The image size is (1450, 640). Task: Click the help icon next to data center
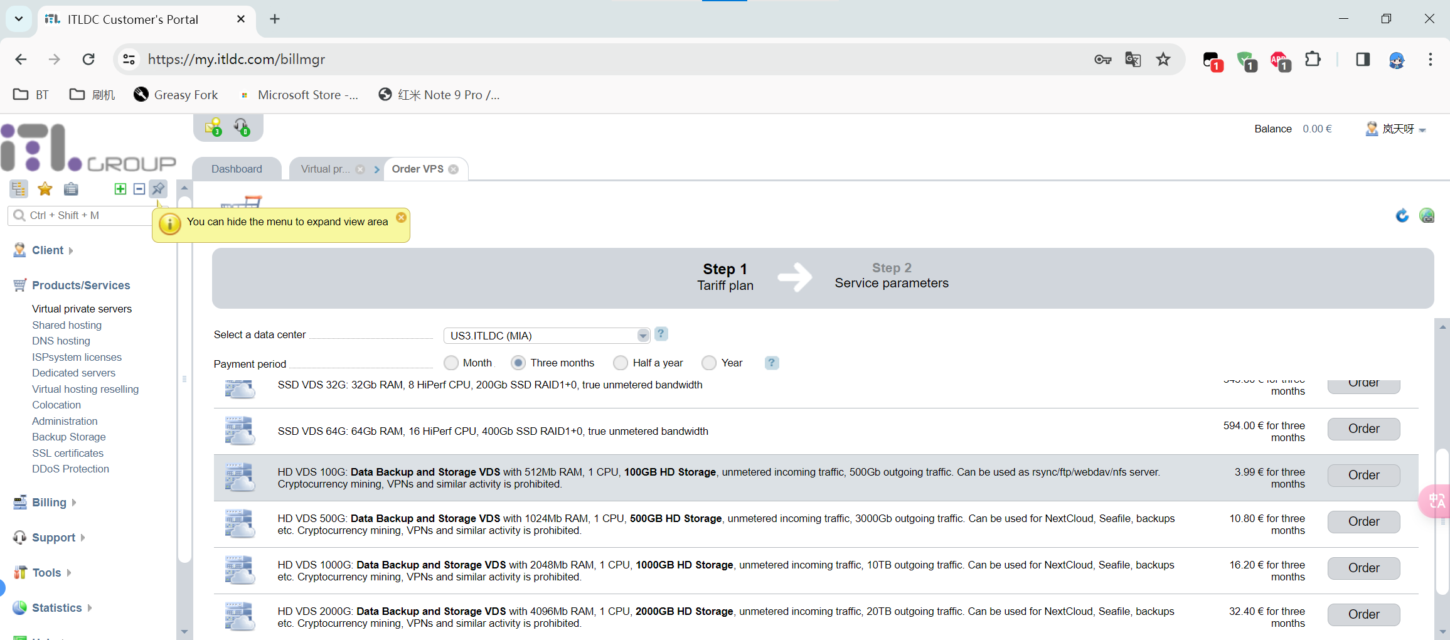coord(661,334)
